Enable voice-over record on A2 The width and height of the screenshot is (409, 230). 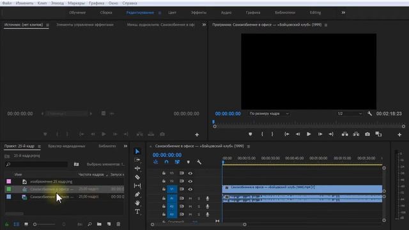click(207, 206)
